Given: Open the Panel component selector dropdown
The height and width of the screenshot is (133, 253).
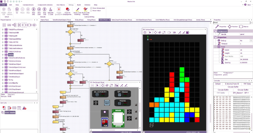Looking at the screenshot, I should click(x=252, y=23).
